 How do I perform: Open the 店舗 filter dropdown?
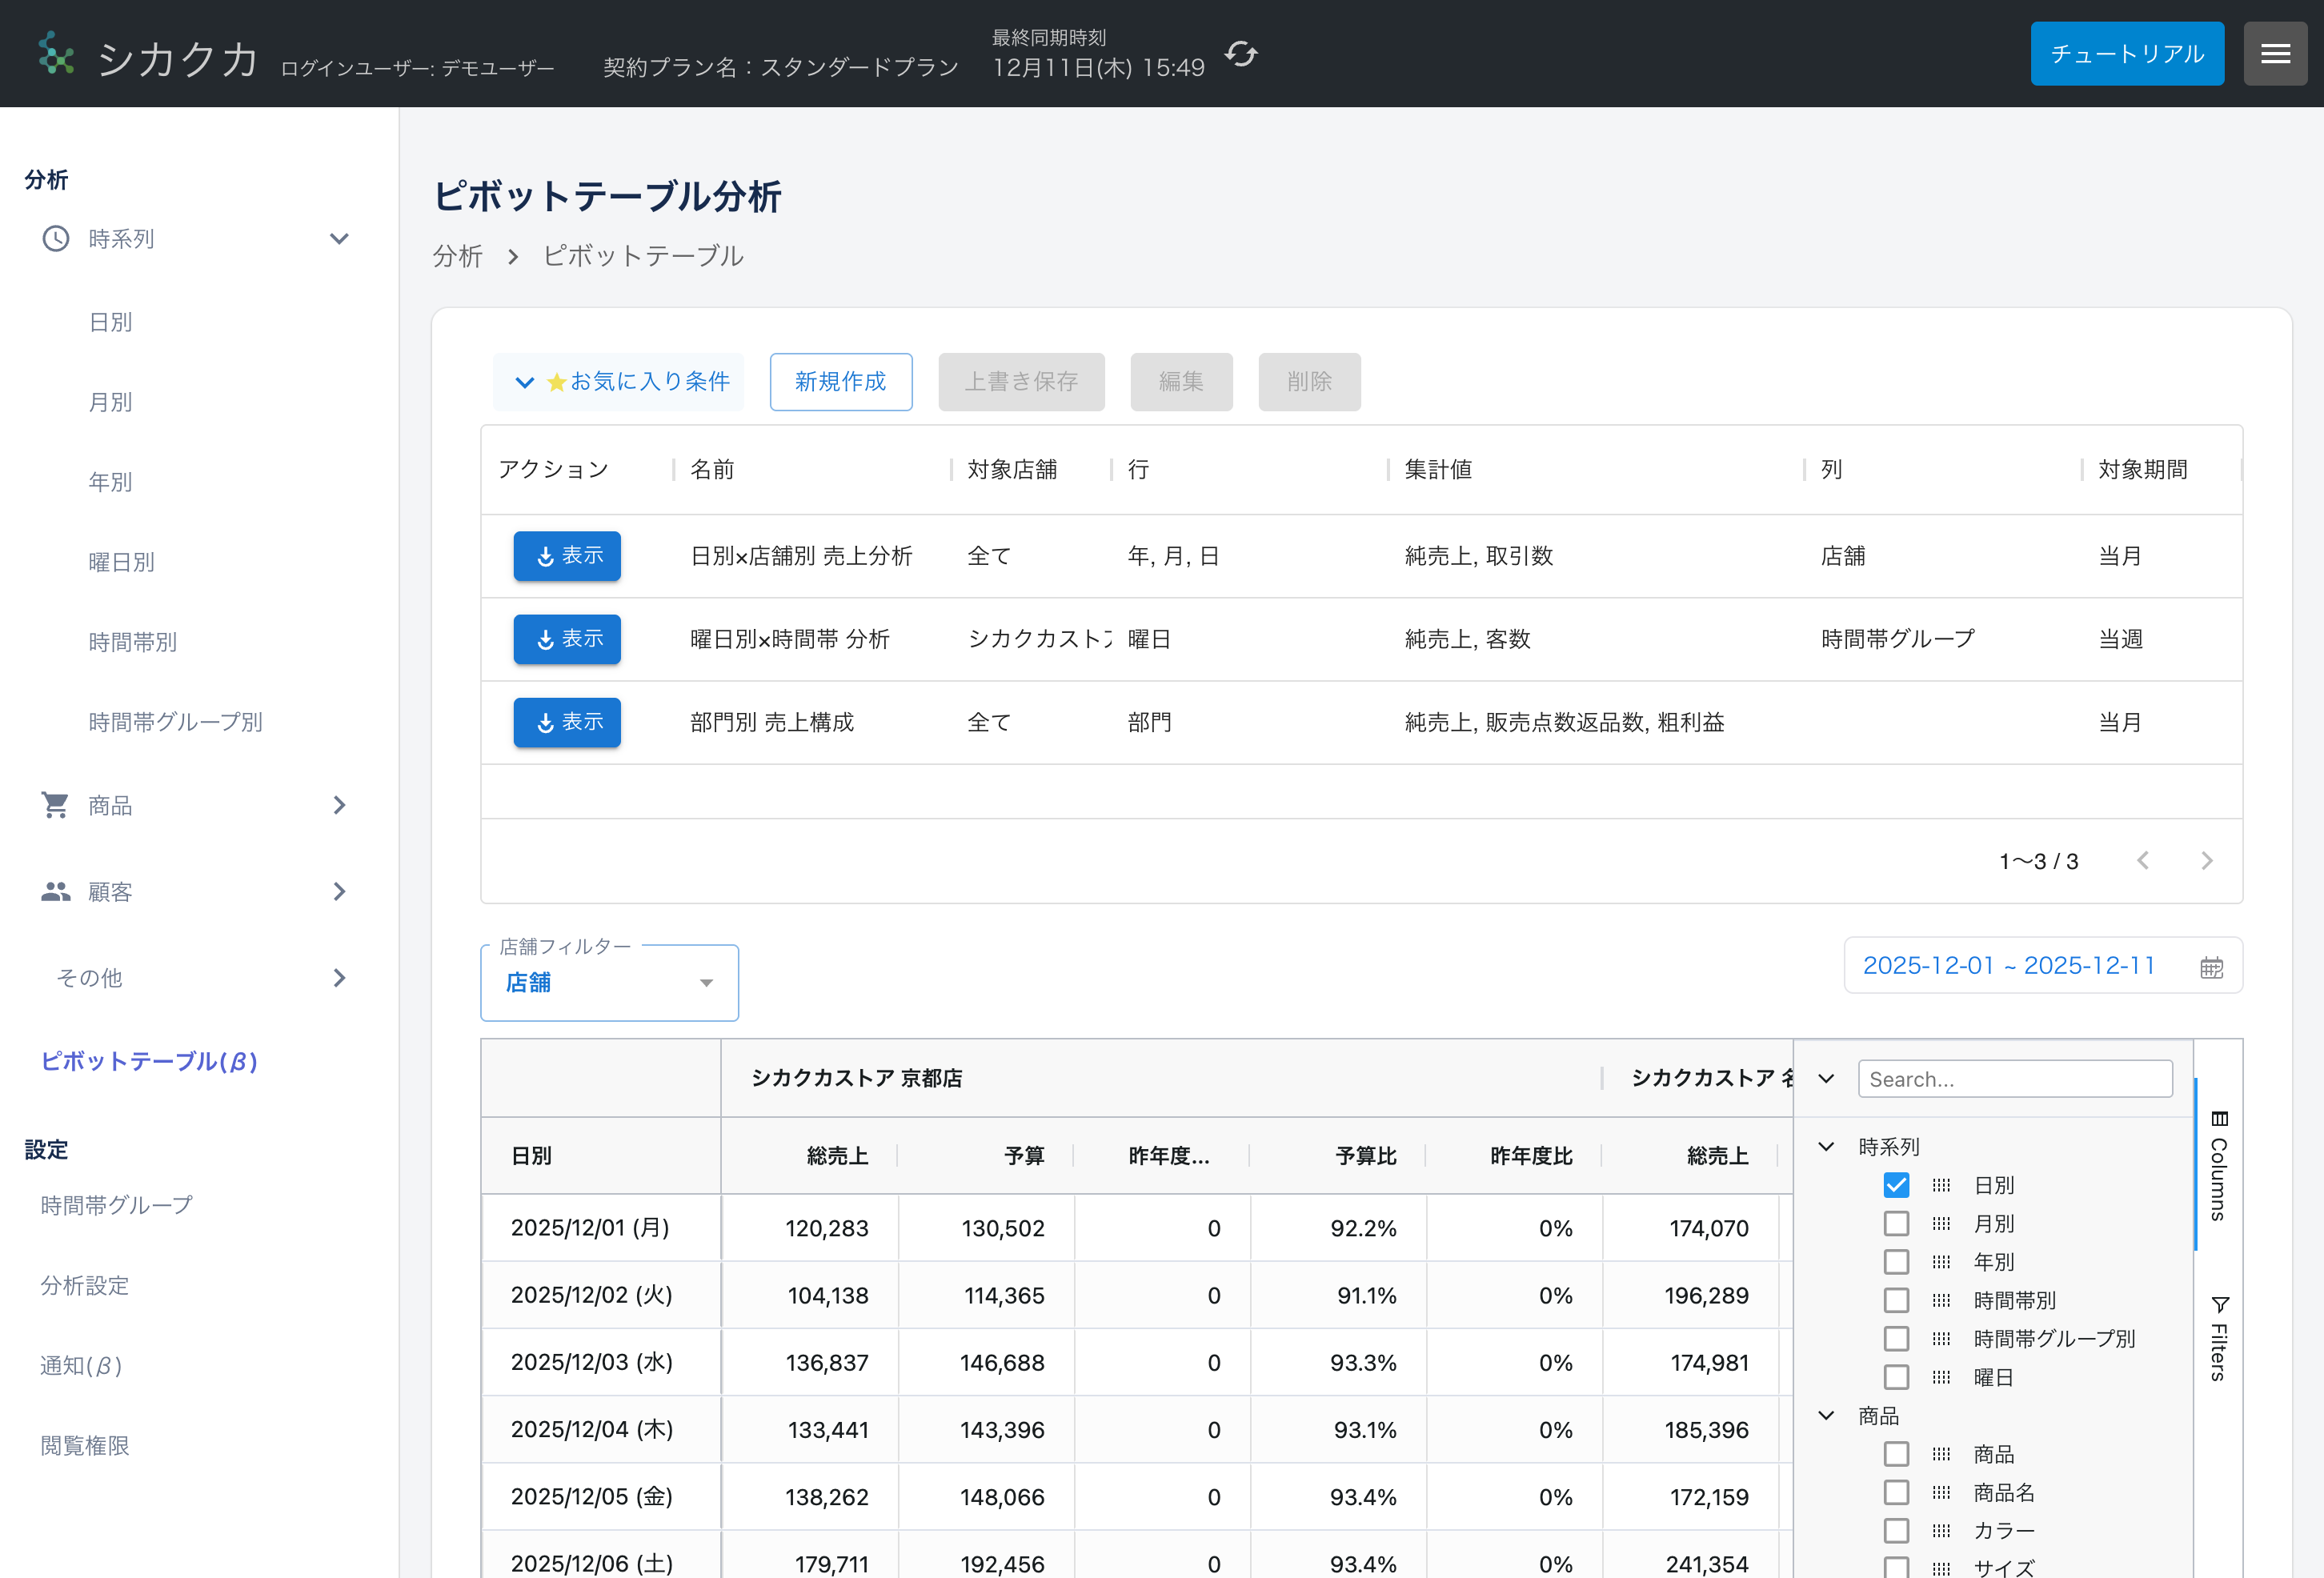coord(609,983)
